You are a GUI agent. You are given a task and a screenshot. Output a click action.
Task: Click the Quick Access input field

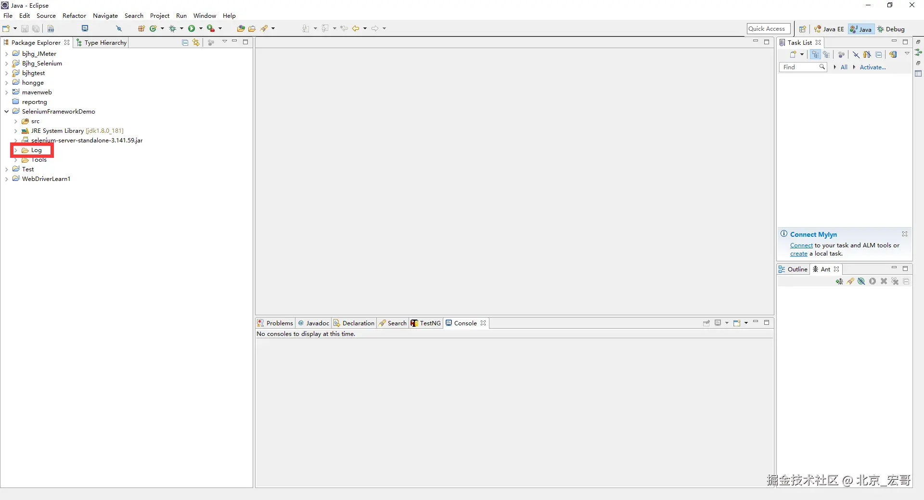(x=769, y=29)
